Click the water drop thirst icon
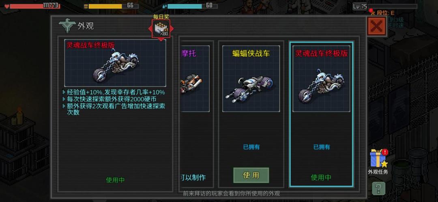 pyautogui.click(x=165, y=6)
